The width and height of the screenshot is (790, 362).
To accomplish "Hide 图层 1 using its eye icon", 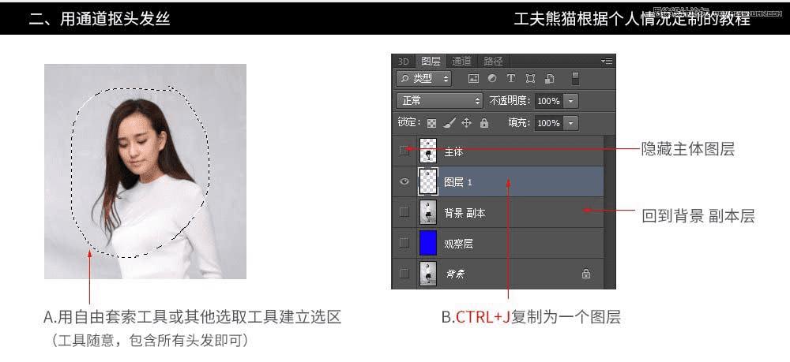I will (x=404, y=181).
